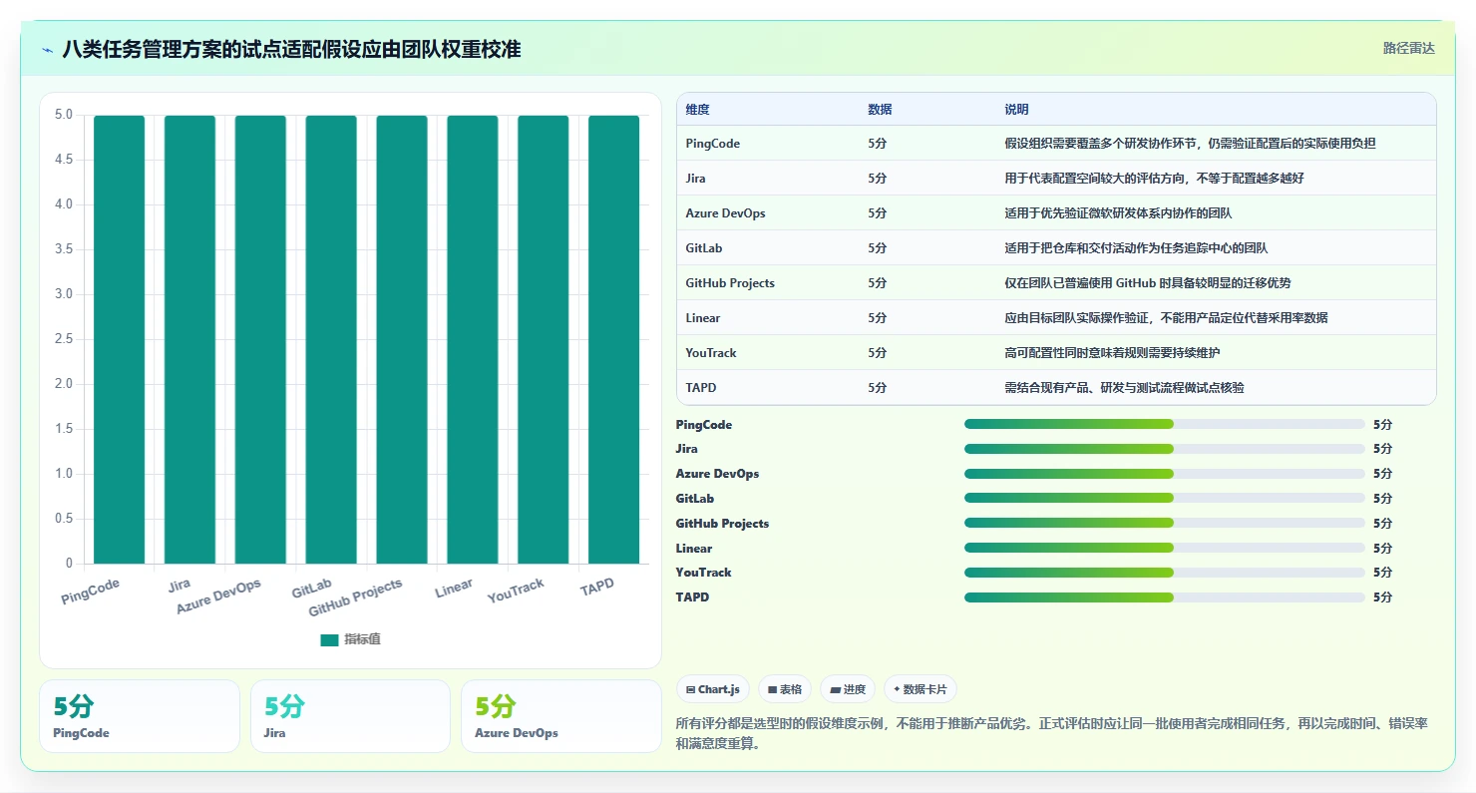Click the lightning icon beside the title

pos(47,50)
